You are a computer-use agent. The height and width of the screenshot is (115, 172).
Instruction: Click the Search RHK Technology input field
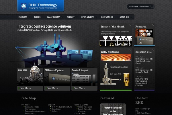click(139, 7)
